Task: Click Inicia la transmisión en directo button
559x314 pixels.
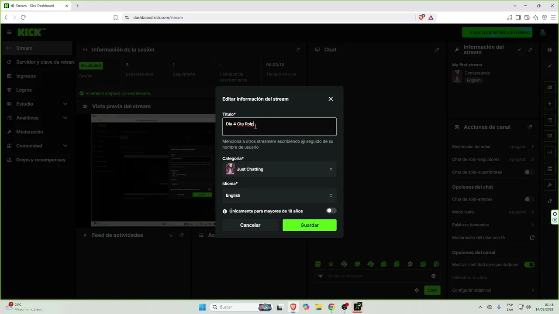Action: (497, 32)
